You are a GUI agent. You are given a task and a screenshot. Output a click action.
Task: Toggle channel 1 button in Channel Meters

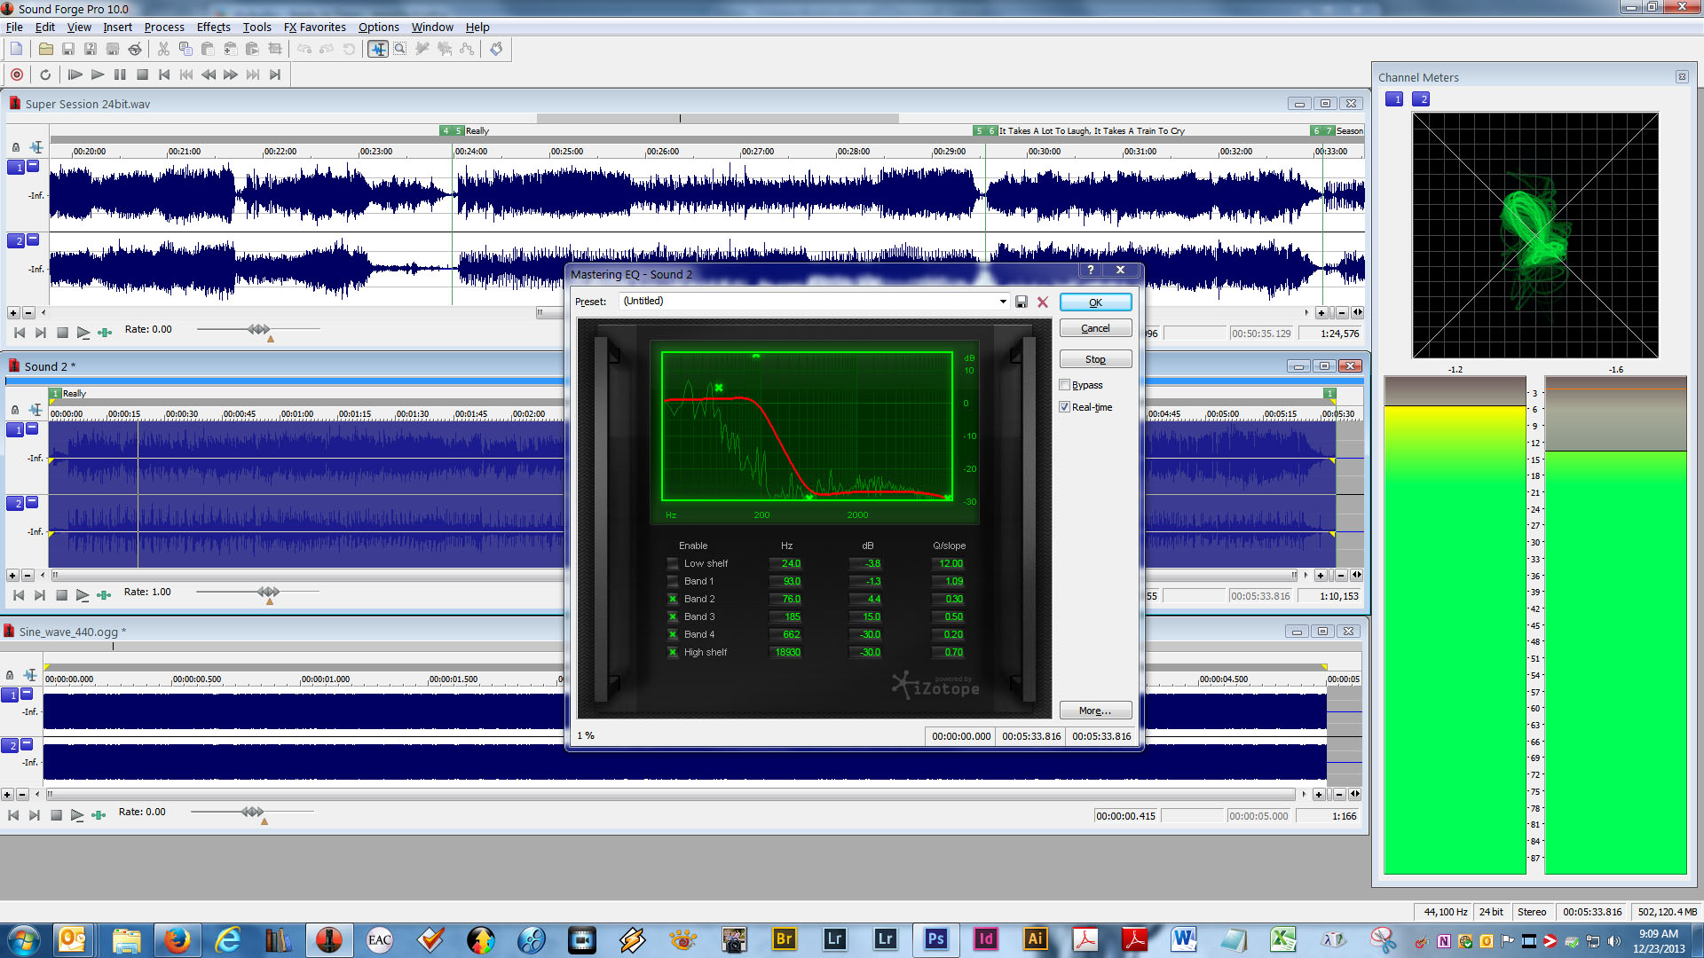[x=1394, y=99]
